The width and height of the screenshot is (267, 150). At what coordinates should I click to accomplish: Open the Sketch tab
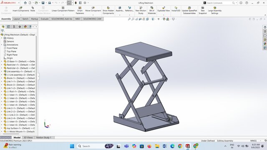[x=25, y=19]
